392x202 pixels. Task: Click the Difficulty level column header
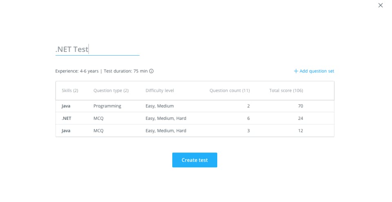(160, 90)
